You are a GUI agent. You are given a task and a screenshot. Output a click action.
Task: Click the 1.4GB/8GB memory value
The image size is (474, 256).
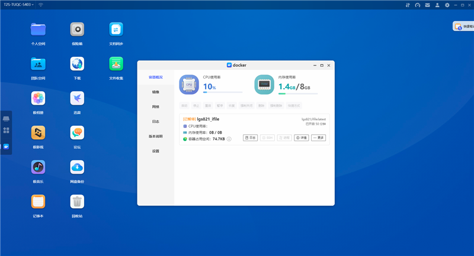pyautogui.click(x=294, y=87)
